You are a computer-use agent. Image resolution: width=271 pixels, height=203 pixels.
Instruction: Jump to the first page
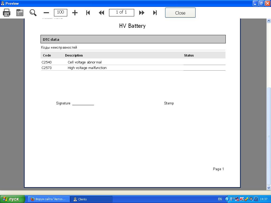[88, 13]
